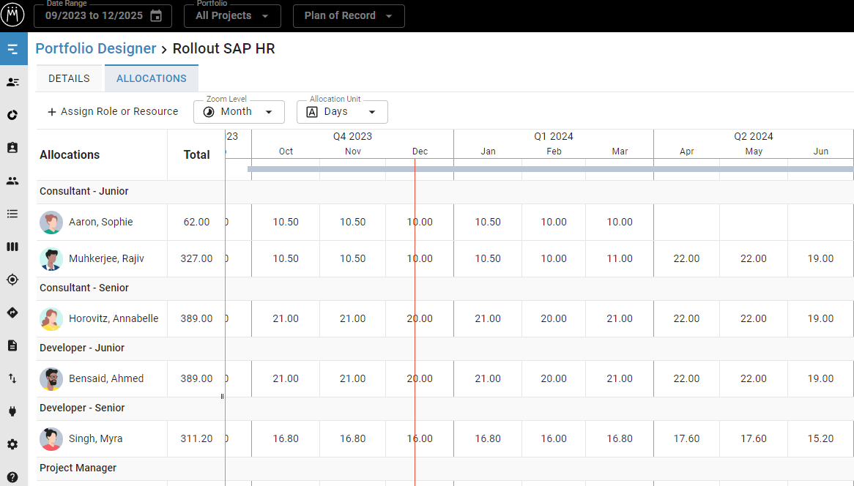Click the Meisterplan logo icon
Screen dimensions: 854x486
(x=12, y=14)
